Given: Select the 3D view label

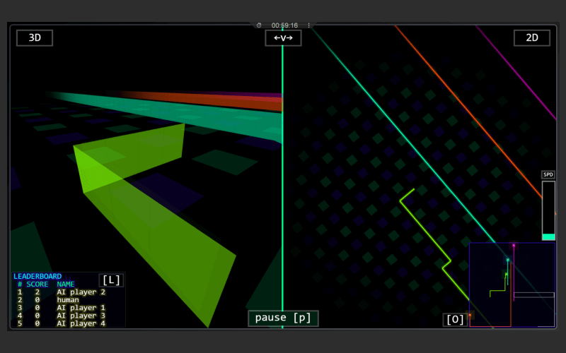Looking at the screenshot, I should [35, 38].
